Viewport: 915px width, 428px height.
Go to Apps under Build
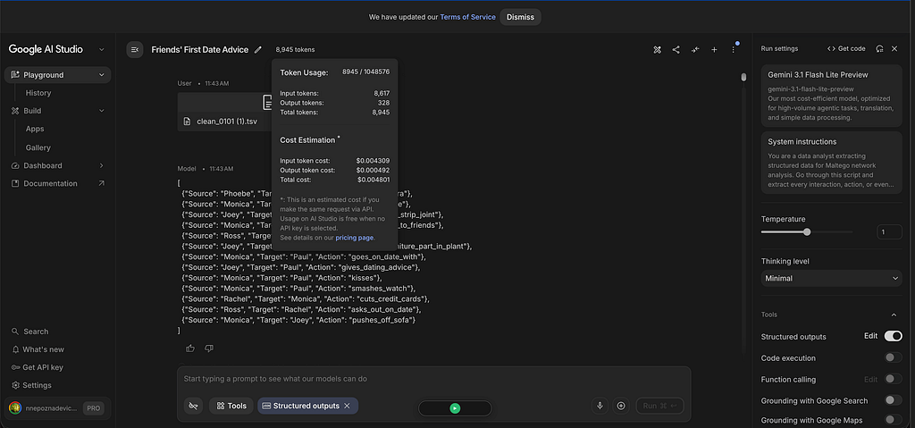pos(35,129)
